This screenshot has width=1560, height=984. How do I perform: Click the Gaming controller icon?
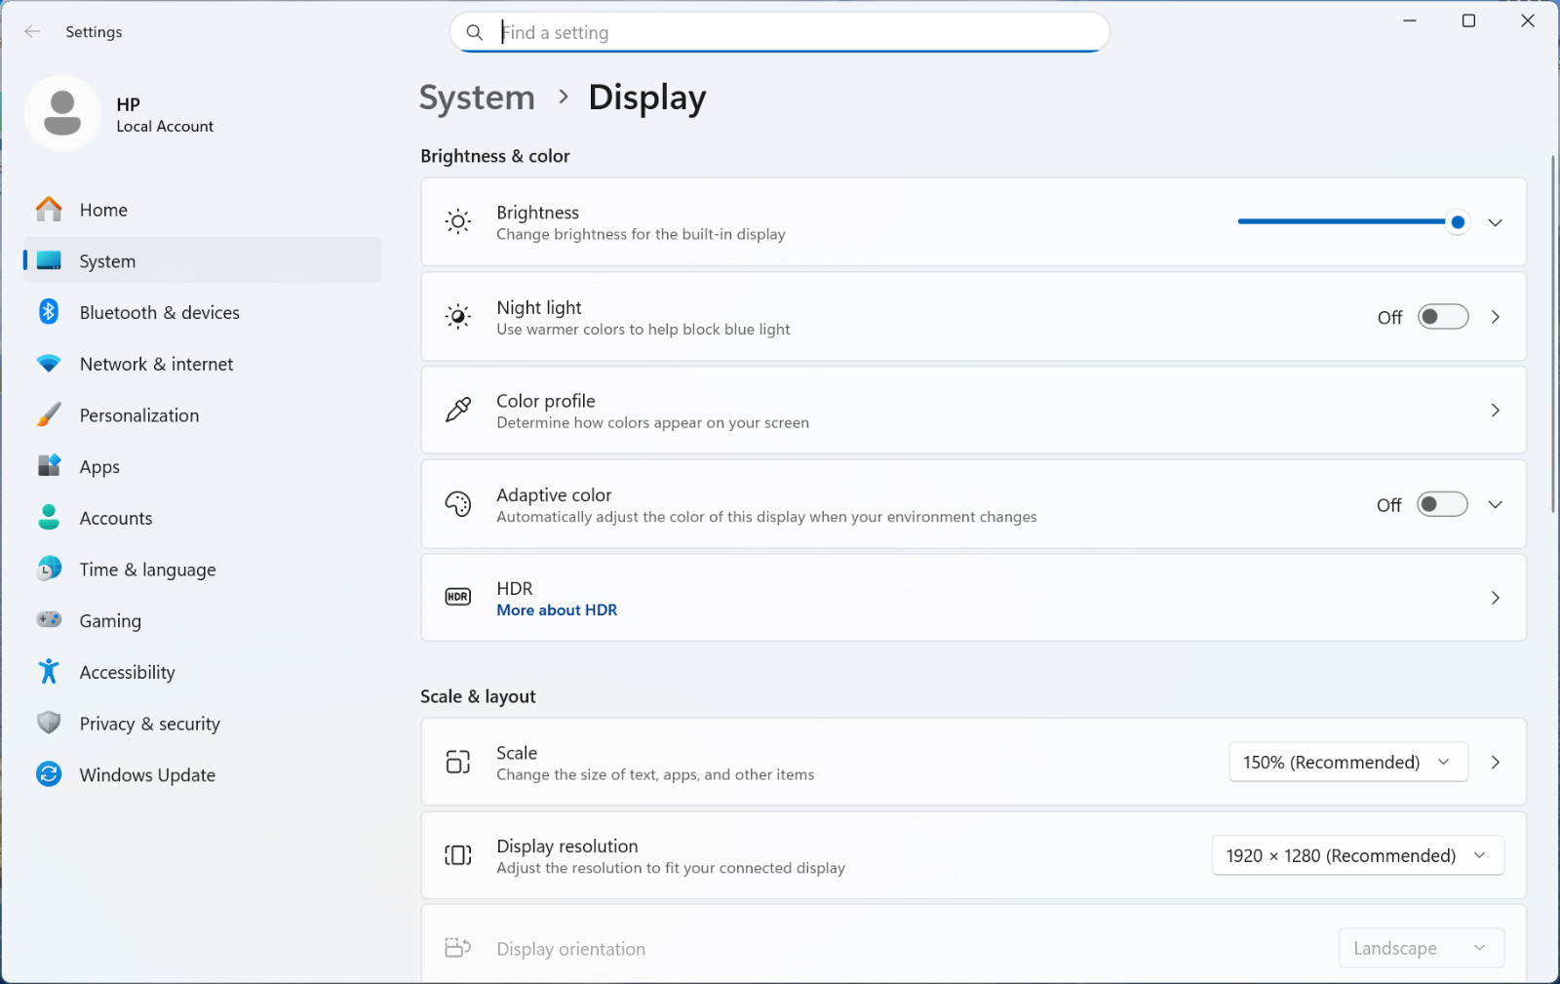point(49,620)
